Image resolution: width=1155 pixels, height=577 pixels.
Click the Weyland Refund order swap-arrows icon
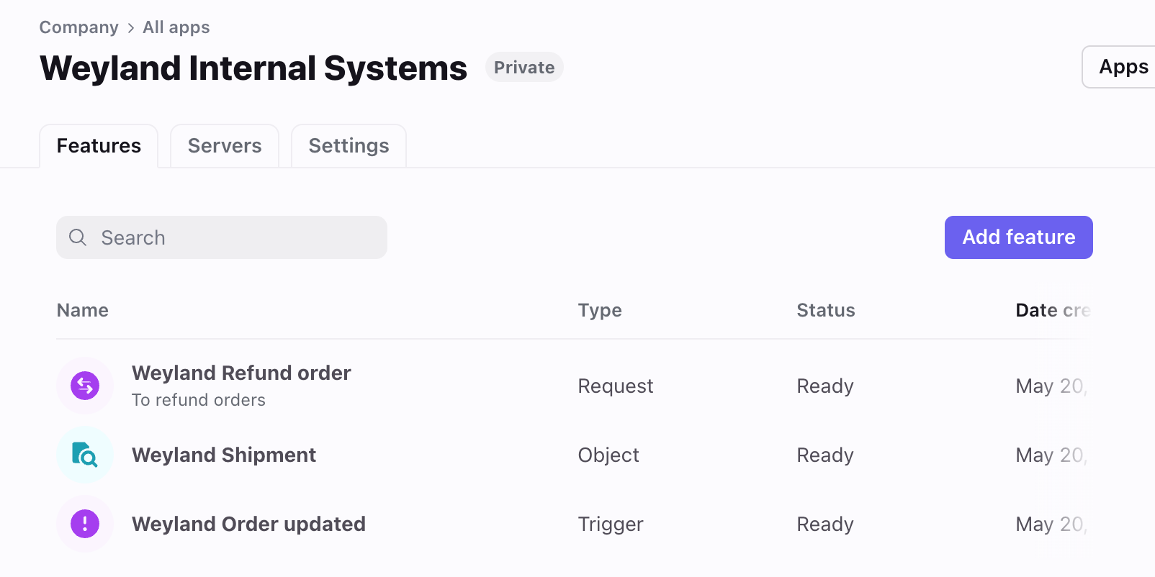tap(85, 386)
